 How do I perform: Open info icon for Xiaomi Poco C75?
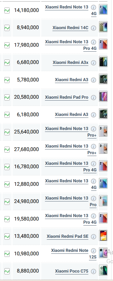click(93, 271)
